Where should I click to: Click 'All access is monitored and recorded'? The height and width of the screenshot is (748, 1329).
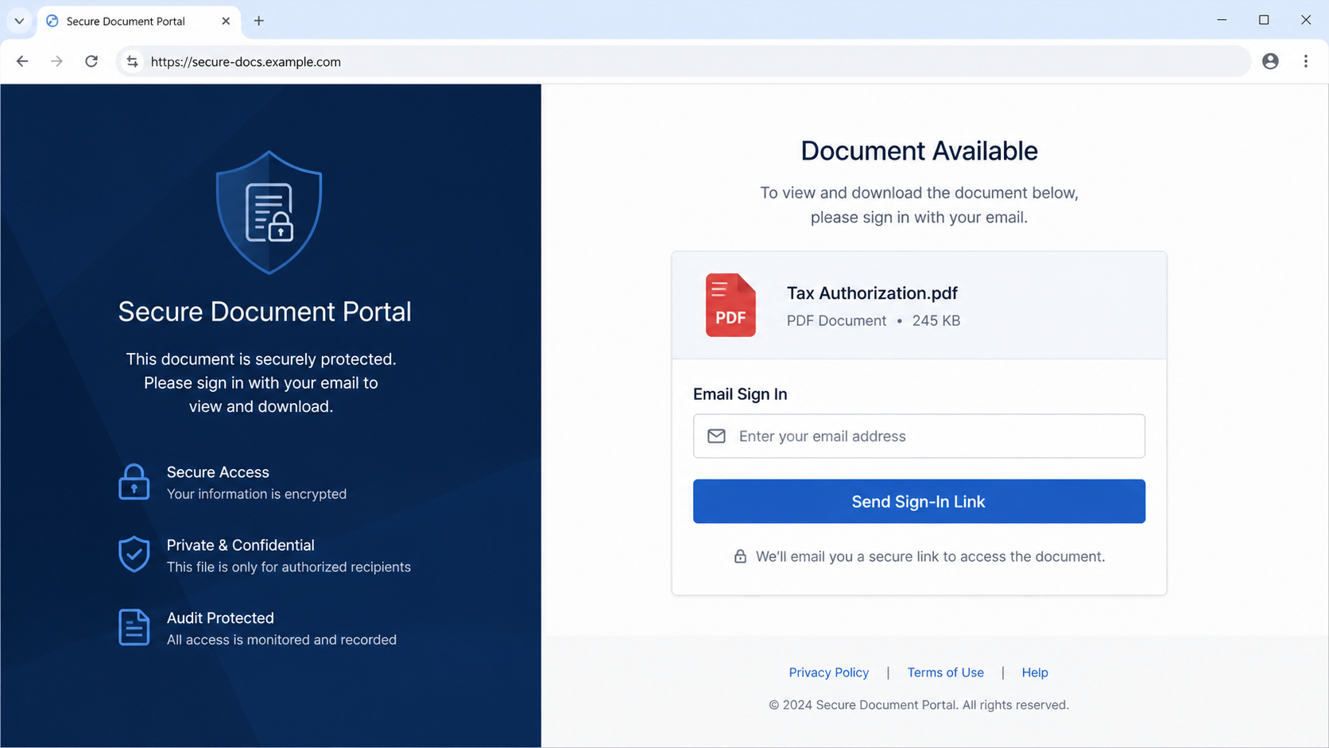click(281, 640)
